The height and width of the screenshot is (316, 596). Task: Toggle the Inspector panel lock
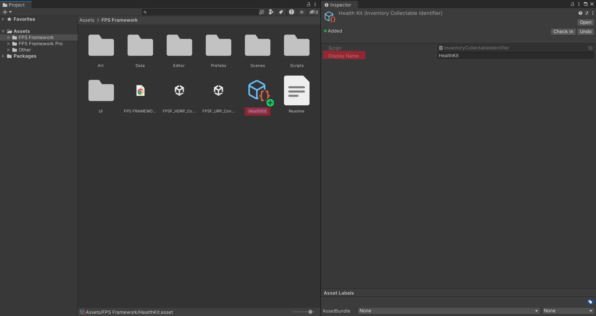(572, 4)
